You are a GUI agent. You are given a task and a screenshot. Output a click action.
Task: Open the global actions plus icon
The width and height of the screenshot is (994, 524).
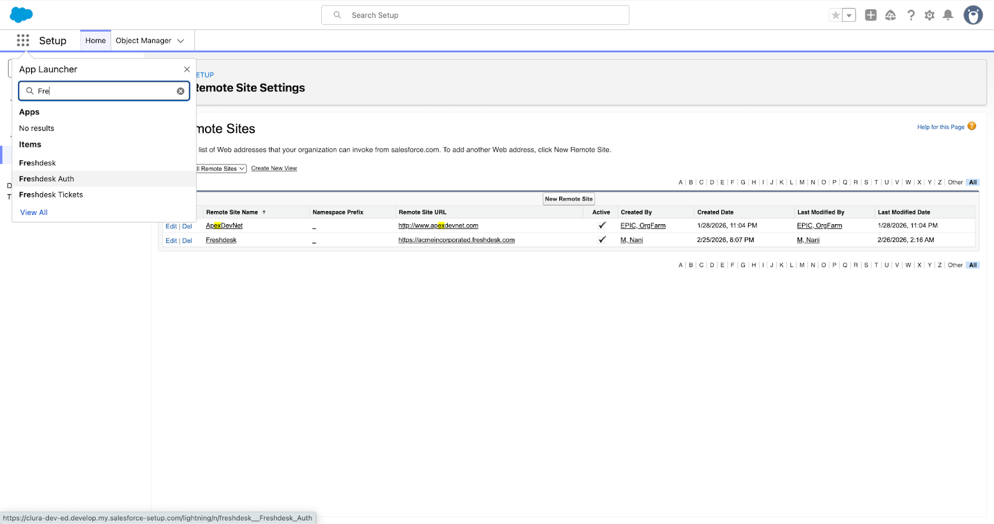871,15
